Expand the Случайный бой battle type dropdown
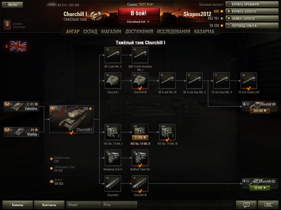The width and height of the screenshot is (281, 210). pos(139,22)
